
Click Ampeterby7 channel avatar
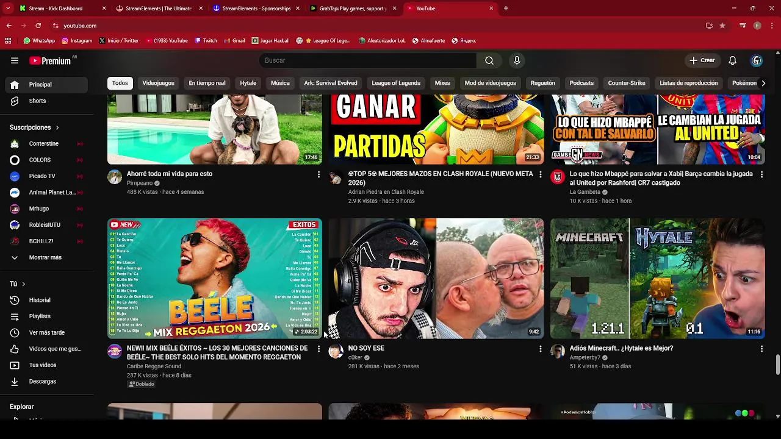558,351
